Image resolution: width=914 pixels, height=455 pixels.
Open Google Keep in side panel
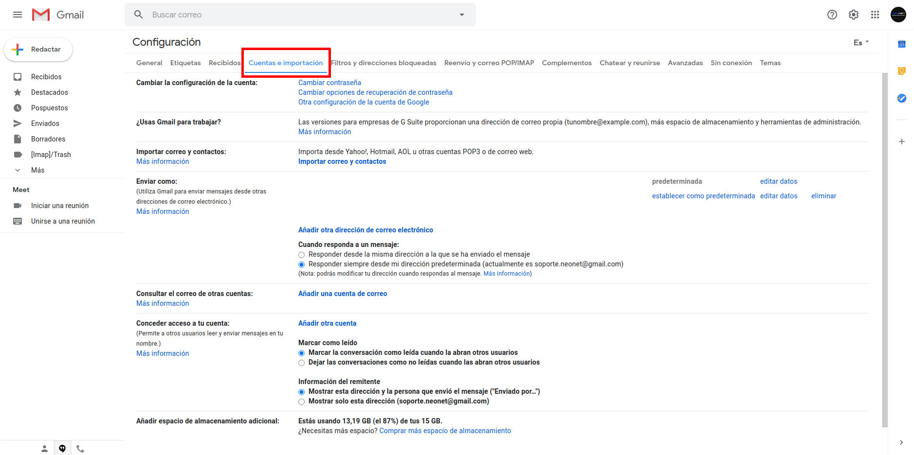tap(901, 71)
